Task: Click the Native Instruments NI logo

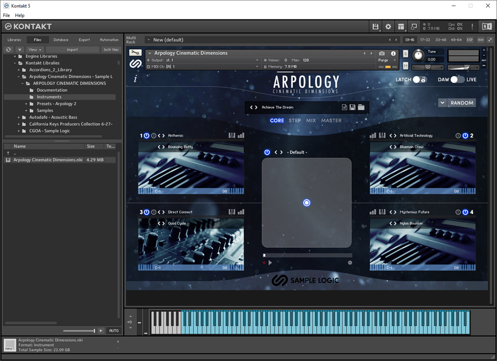Action: coord(487,26)
